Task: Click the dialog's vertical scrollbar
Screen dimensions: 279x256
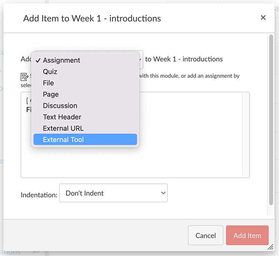Action: (271, 101)
